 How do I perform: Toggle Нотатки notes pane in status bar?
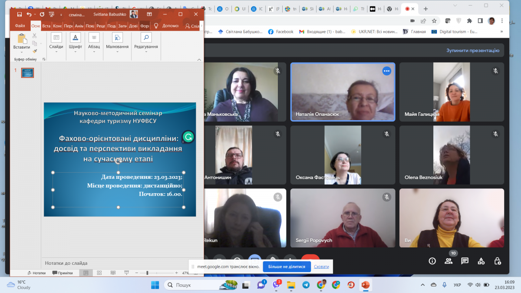click(x=36, y=273)
